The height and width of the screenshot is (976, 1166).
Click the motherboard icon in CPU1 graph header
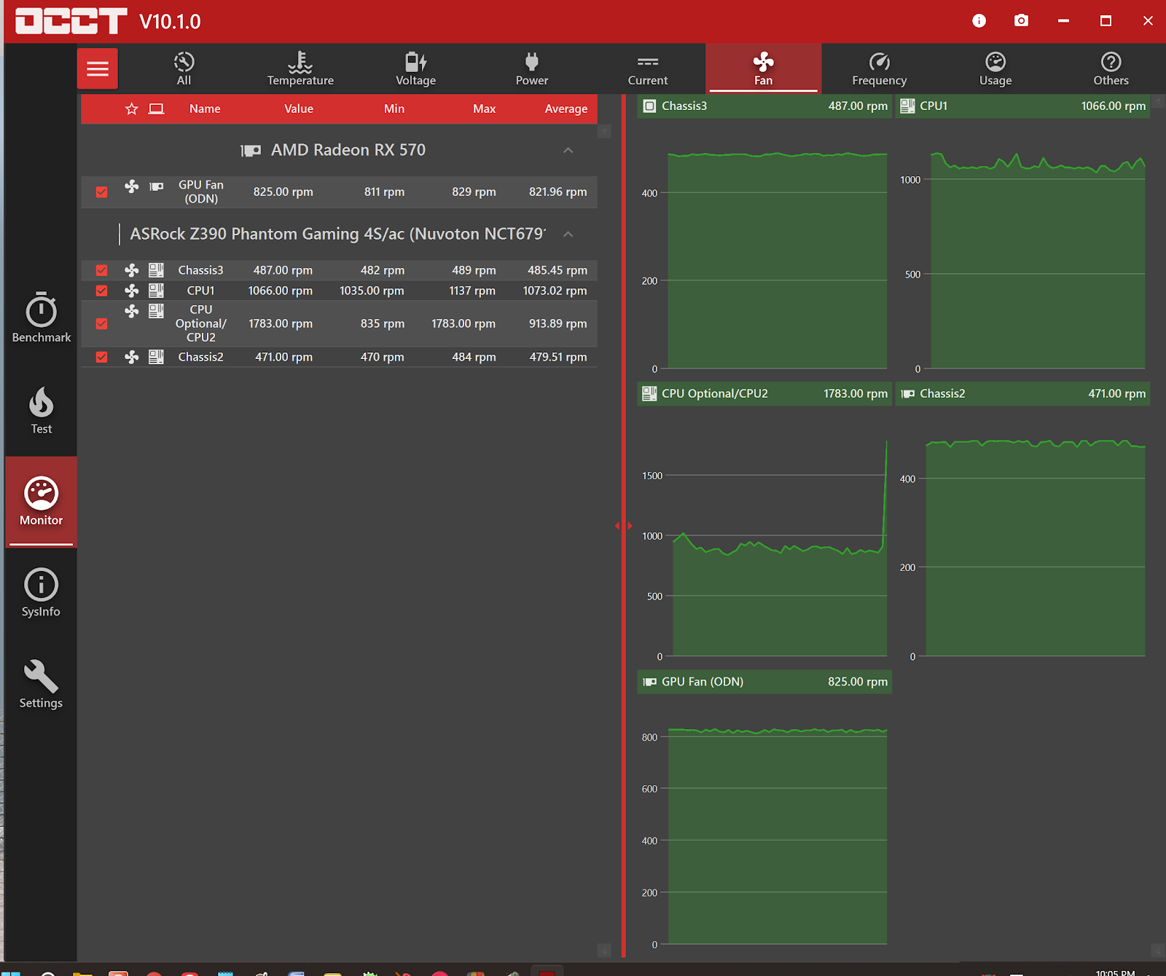pyautogui.click(x=907, y=106)
